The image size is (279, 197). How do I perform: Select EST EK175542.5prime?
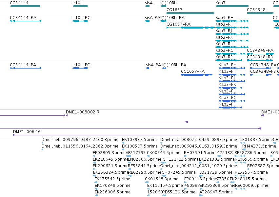click(96, 182)
